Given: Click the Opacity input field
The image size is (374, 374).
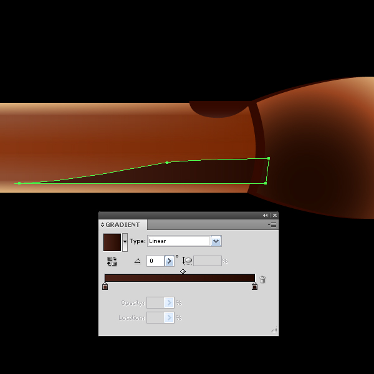Looking at the screenshot, I should tap(155, 303).
